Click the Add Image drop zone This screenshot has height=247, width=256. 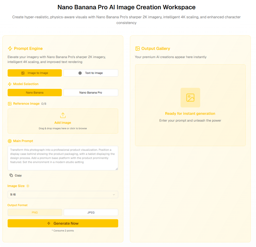pos(63,121)
